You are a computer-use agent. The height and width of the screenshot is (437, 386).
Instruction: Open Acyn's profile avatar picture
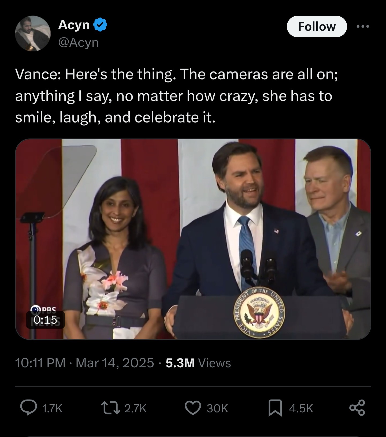33,33
